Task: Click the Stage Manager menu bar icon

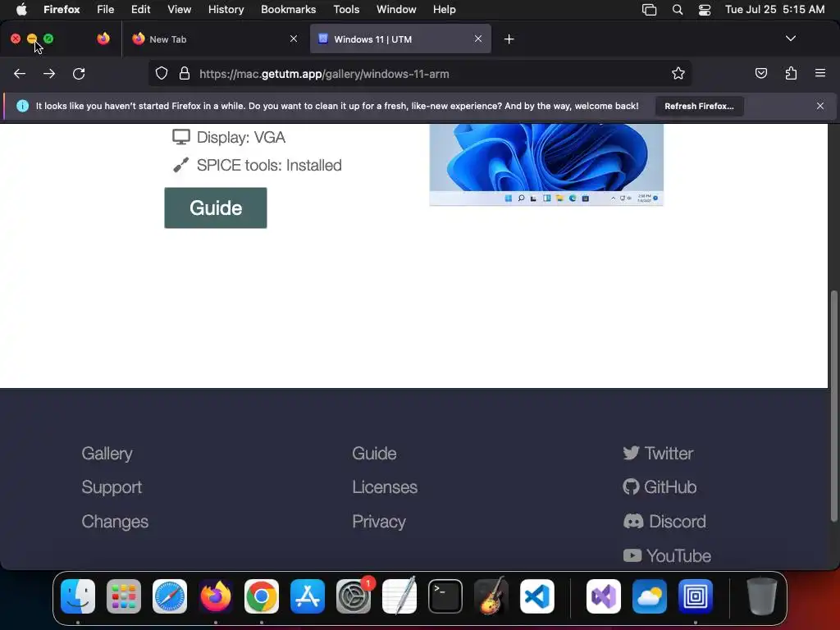Action: [x=650, y=10]
